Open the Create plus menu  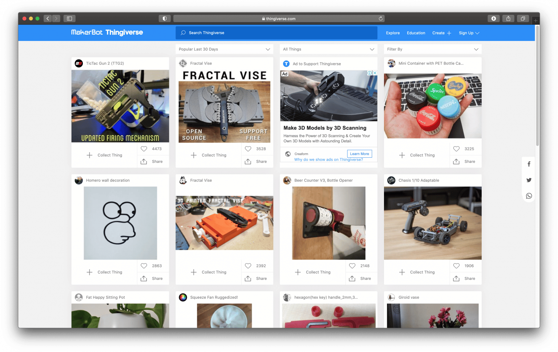pos(442,33)
